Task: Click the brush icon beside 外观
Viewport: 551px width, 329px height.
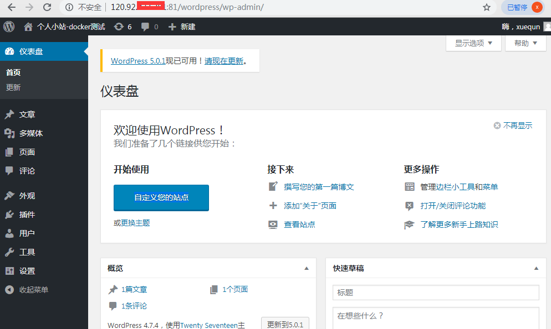Action: [x=9, y=196]
